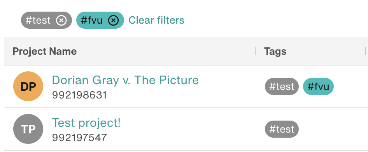Select the project number 992197547
368x152 pixels.
80,138
